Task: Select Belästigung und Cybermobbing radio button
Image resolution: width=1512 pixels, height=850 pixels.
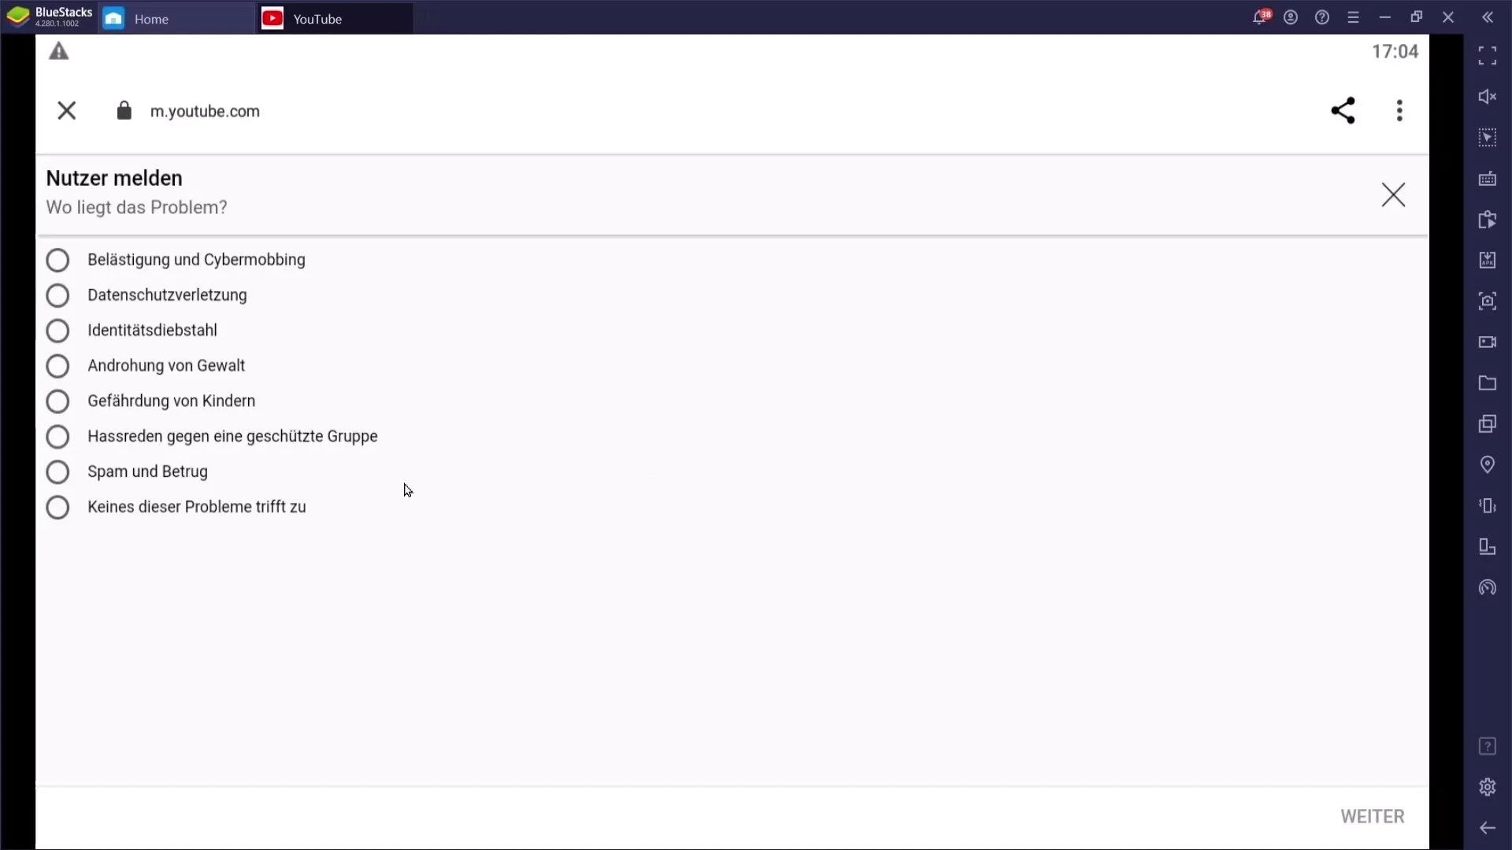Action: click(x=57, y=260)
